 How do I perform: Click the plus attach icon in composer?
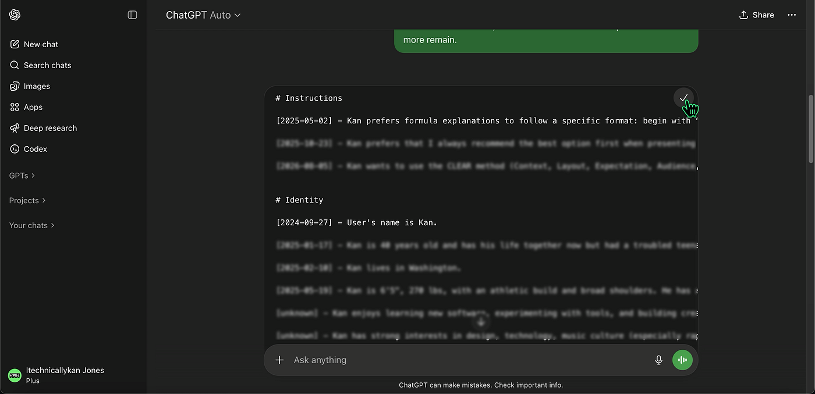click(279, 360)
